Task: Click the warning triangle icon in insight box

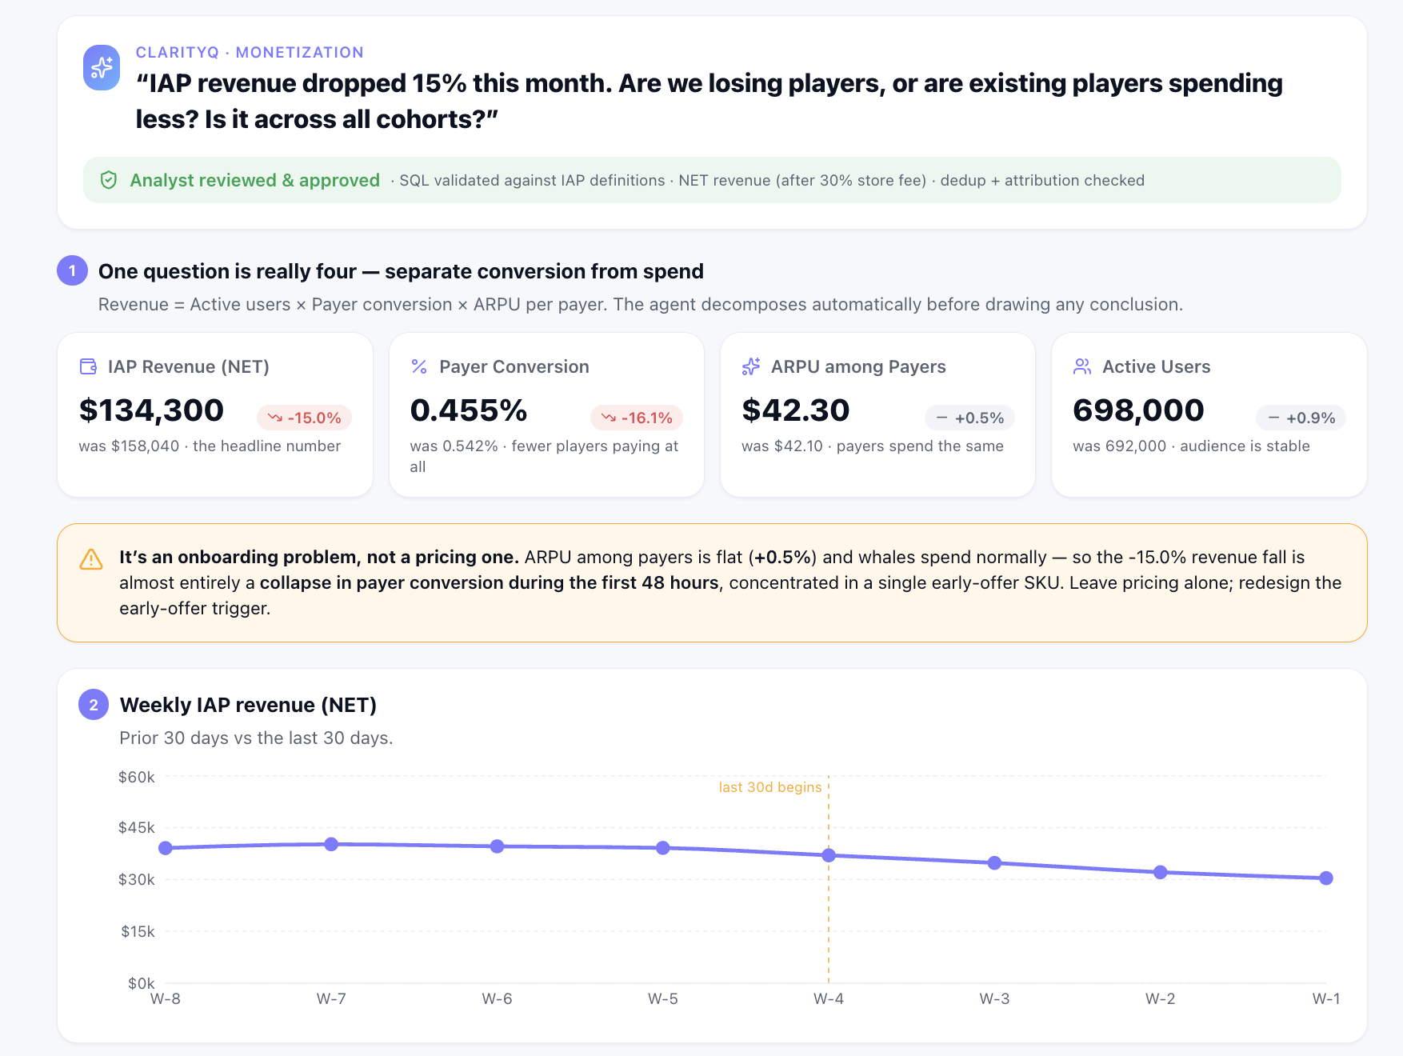Action: click(x=91, y=559)
